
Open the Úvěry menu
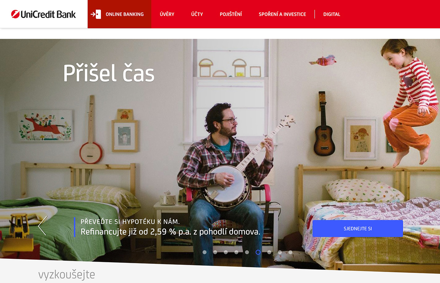[x=167, y=14]
